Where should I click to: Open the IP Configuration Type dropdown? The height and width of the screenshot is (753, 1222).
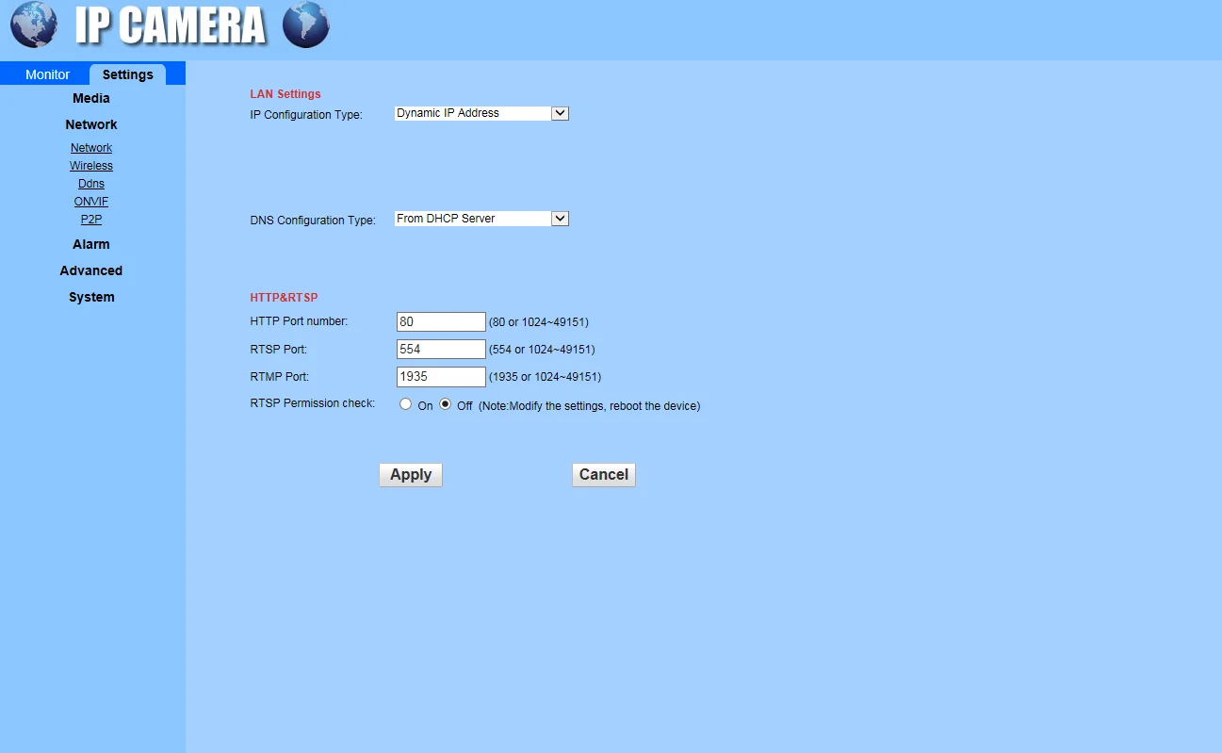pos(481,113)
